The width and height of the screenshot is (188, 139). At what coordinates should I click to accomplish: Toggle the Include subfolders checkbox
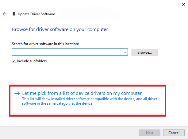(x=14, y=61)
